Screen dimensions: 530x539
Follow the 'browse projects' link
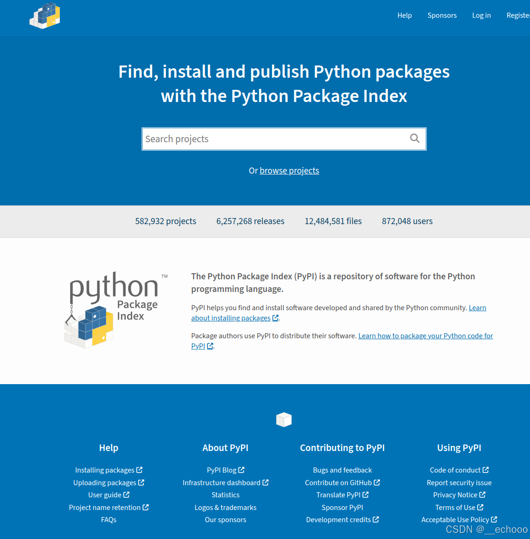[x=289, y=170]
